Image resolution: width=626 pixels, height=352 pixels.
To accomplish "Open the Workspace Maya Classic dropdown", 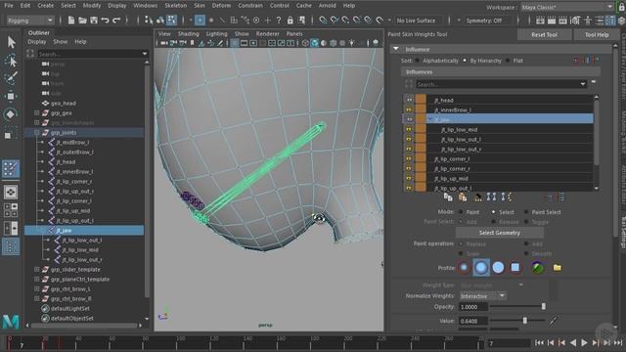I will click(x=567, y=7).
